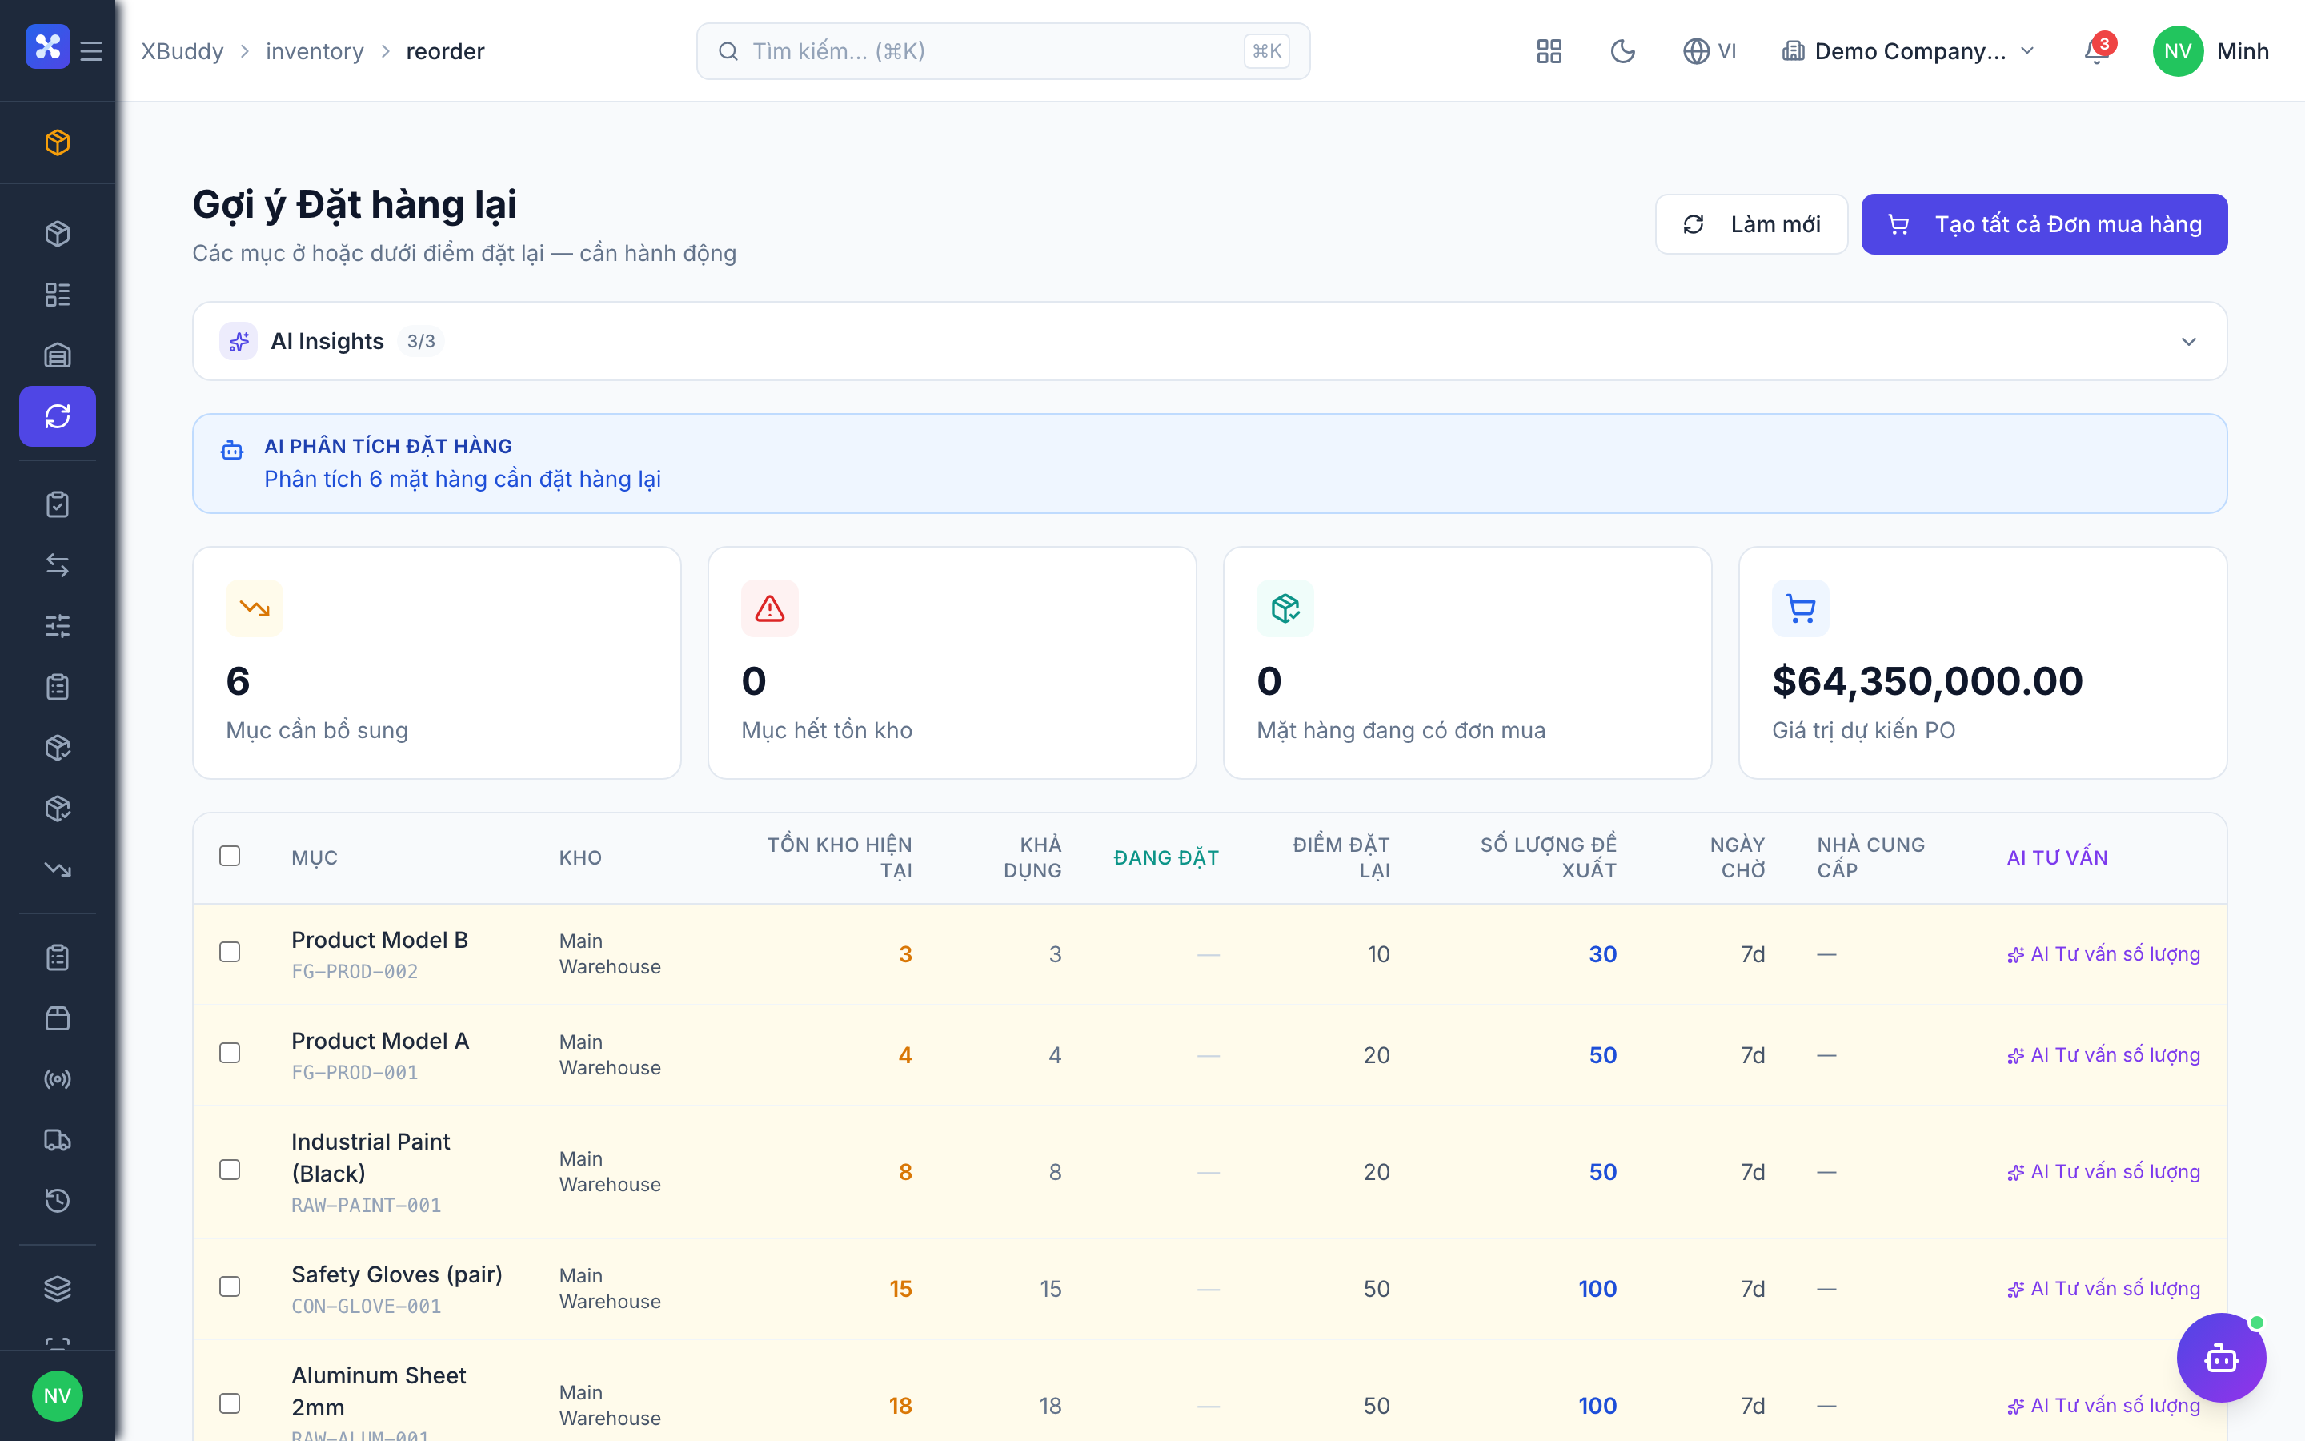Click the 3/3 AI Insights count badge
The height and width of the screenshot is (1441, 2305).
coord(421,341)
